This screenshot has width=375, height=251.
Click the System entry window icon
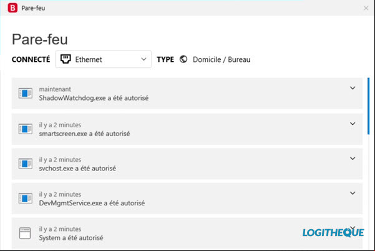[x=25, y=233]
